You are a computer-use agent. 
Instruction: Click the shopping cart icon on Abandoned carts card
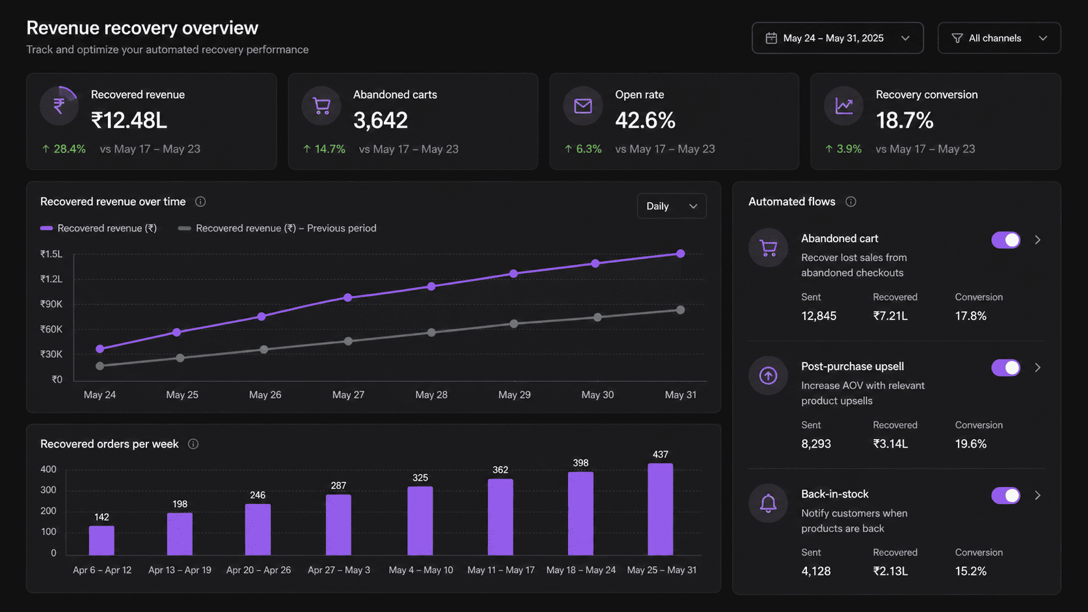pyautogui.click(x=321, y=106)
